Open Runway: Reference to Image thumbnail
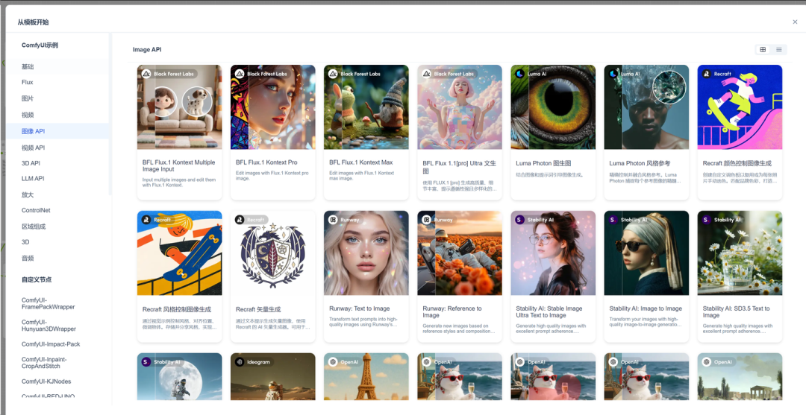806x415 pixels. click(460, 253)
